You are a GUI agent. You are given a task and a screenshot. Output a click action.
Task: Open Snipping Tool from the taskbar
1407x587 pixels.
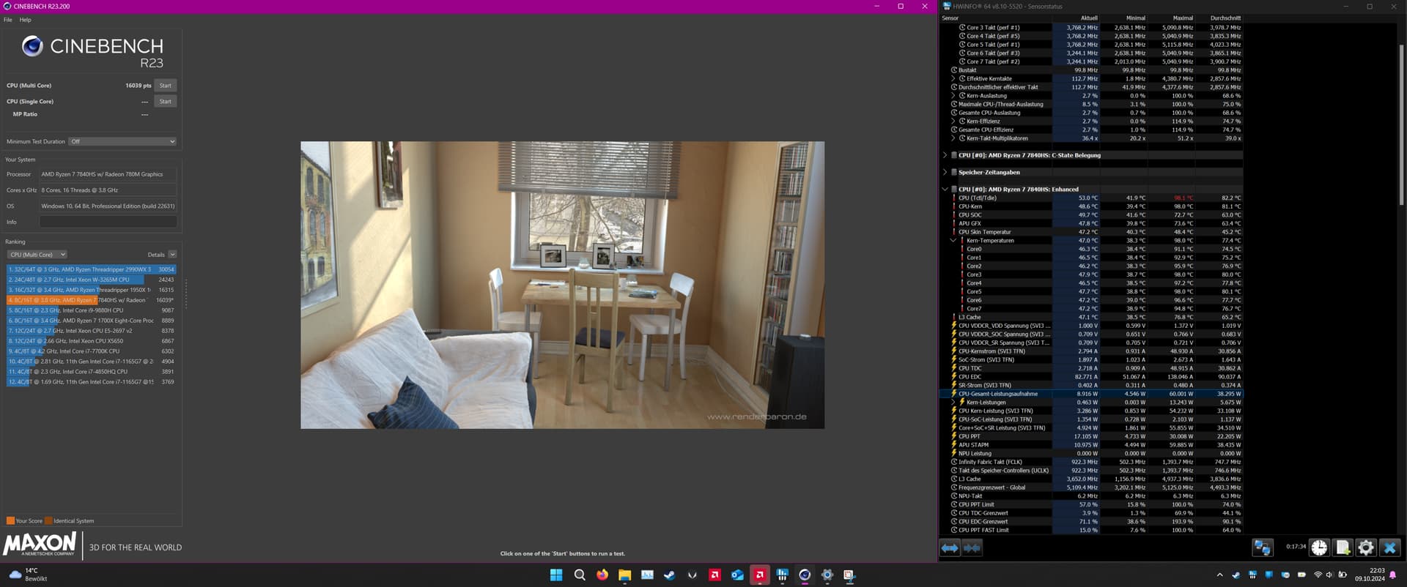[849, 575]
